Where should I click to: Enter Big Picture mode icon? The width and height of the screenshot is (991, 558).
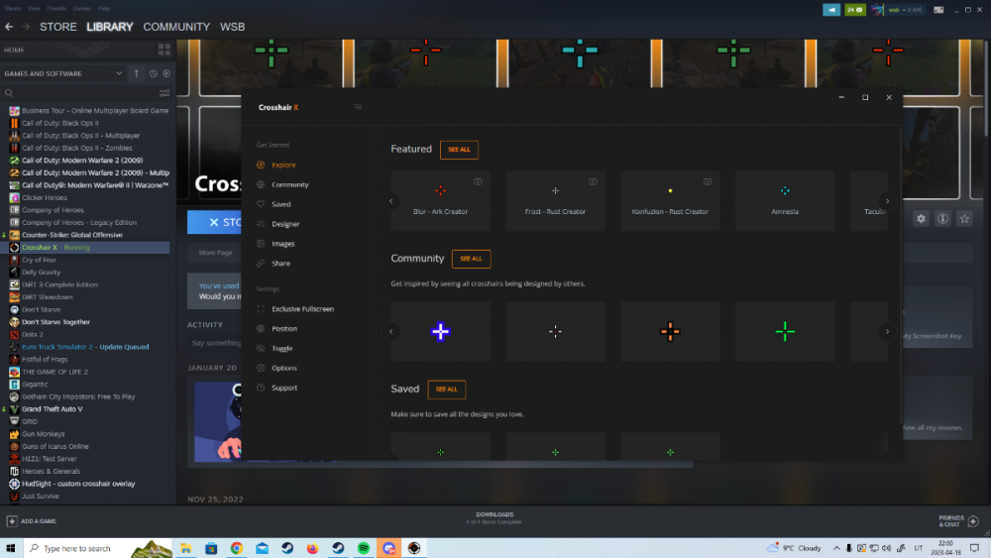tap(938, 10)
